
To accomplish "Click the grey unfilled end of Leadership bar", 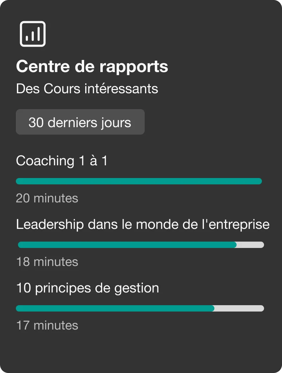I will [250, 245].
